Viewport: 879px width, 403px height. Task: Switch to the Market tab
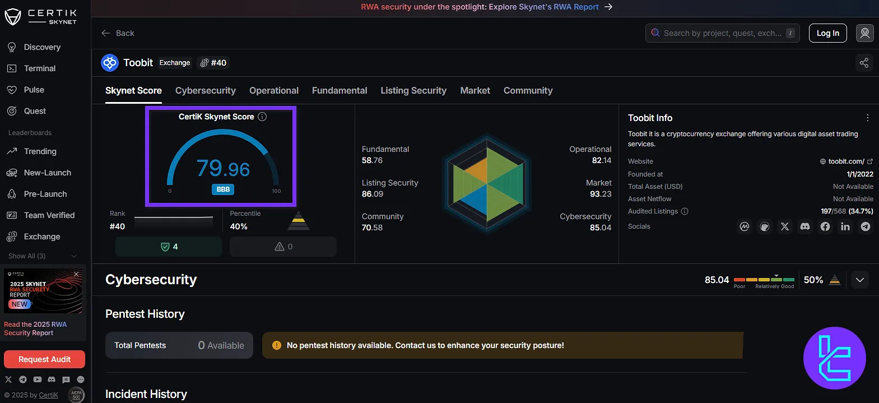coord(475,91)
